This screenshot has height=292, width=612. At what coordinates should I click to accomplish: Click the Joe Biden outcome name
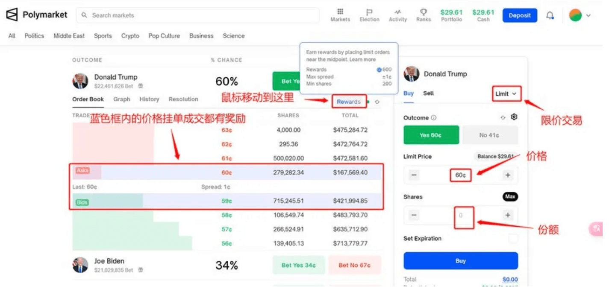click(x=109, y=261)
